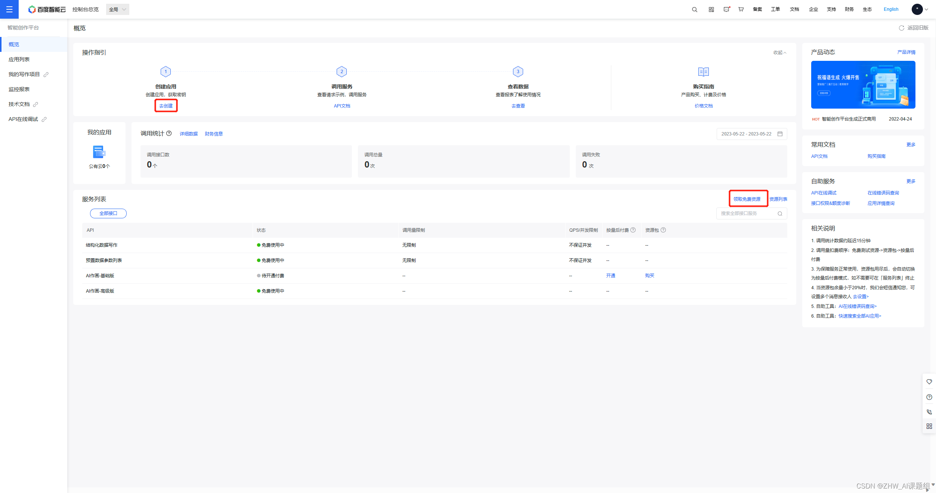Open the message notifications icon
The image size is (936, 493).
coord(726,9)
